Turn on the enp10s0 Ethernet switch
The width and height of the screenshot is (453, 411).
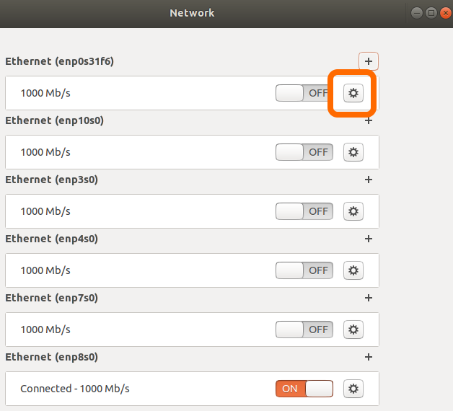pos(304,152)
